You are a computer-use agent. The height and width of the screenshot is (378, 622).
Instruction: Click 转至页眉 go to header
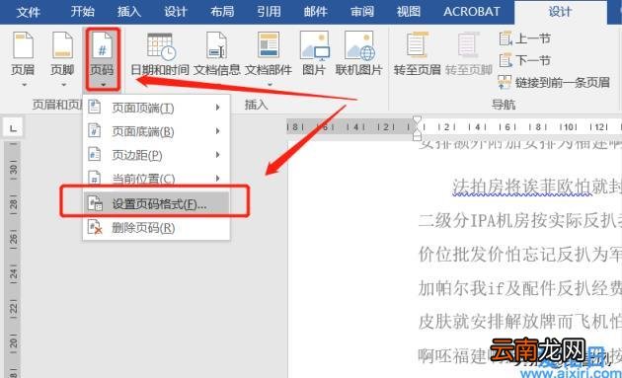point(417,53)
